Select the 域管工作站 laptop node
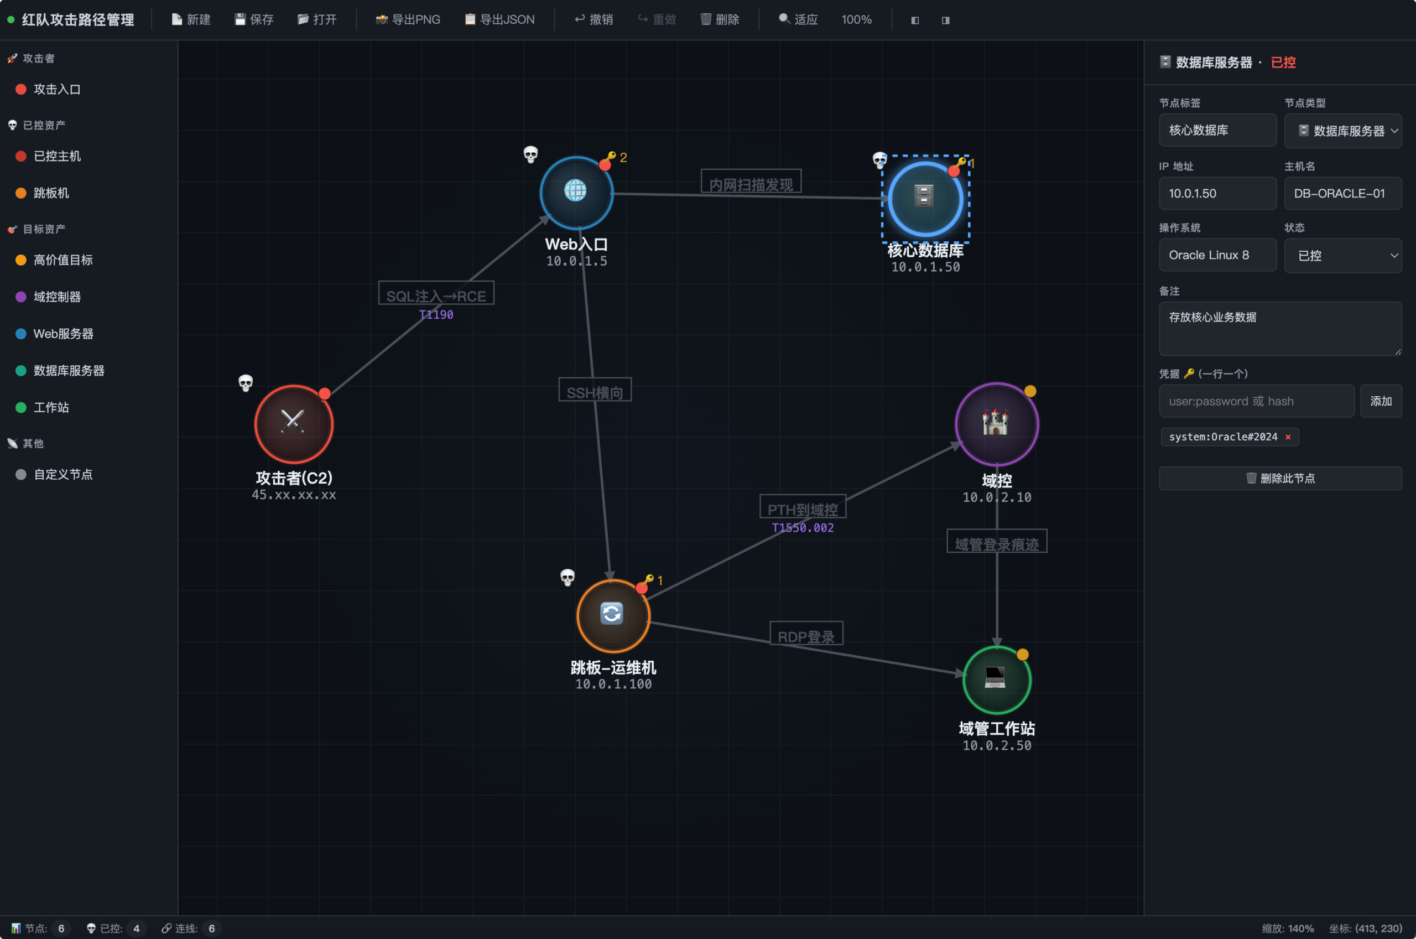This screenshot has height=939, width=1416. coord(997,679)
